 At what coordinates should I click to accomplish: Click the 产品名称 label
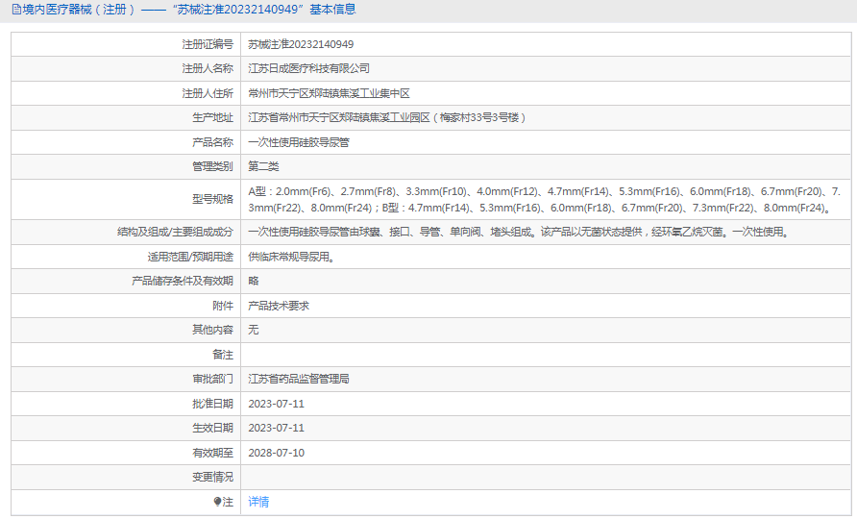212,142
